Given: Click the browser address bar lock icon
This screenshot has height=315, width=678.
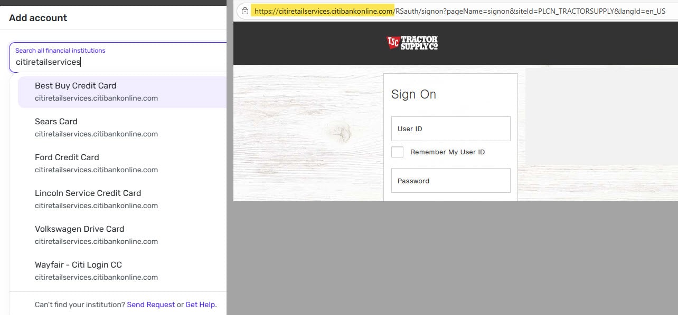Looking at the screenshot, I should click(244, 11).
